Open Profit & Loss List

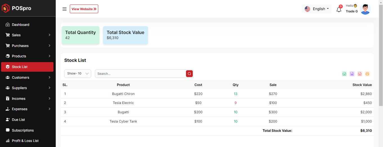(x=25, y=141)
